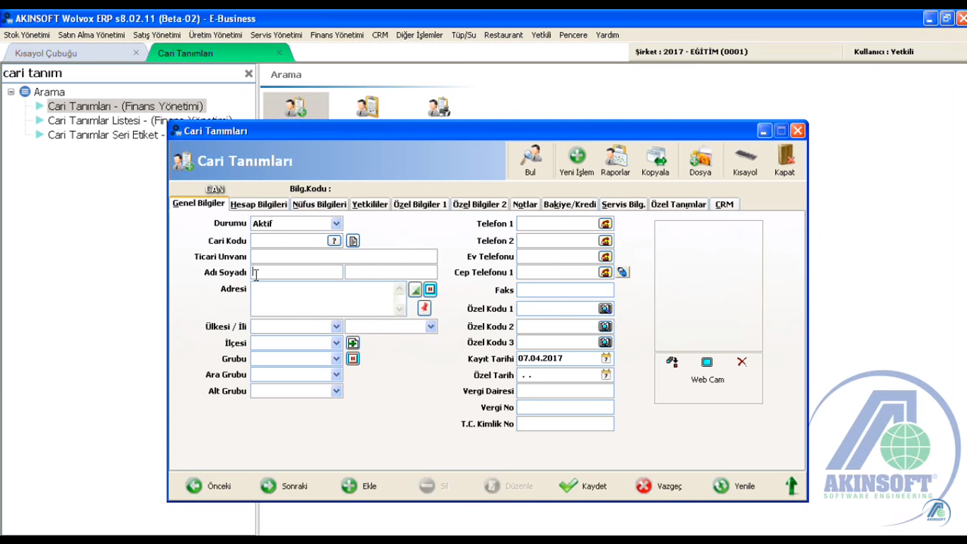Switch to the Notlar tab

coord(525,204)
